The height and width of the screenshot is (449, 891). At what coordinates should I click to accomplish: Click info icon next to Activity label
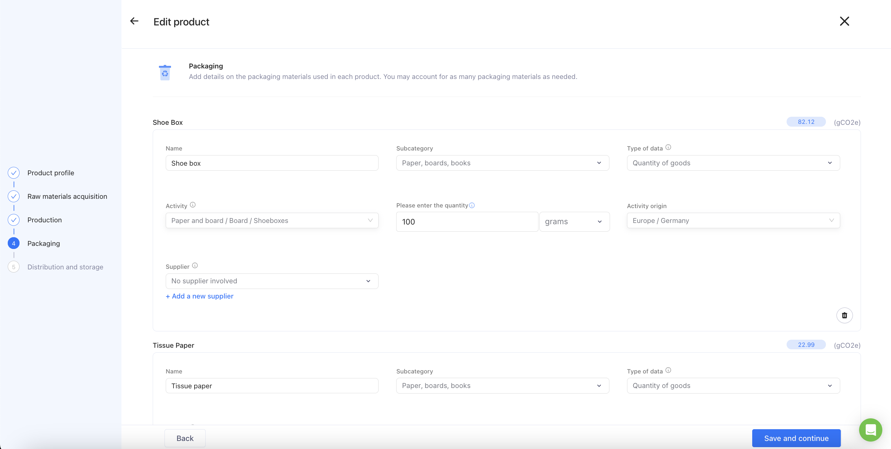tap(193, 205)
